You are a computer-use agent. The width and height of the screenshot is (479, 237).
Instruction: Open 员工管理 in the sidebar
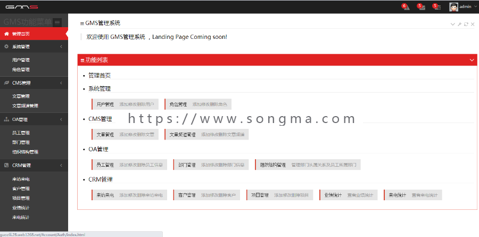tap(21, 133)
